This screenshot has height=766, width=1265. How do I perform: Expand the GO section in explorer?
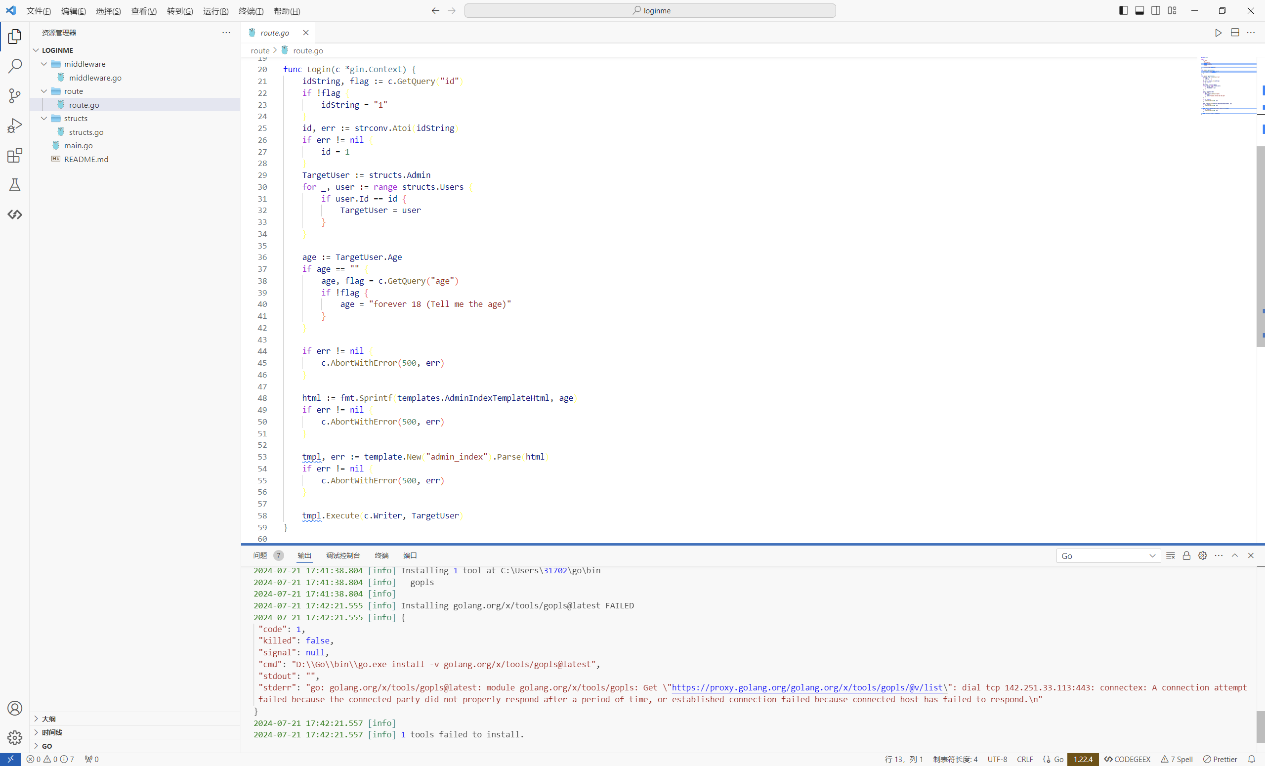coord(135,746)
